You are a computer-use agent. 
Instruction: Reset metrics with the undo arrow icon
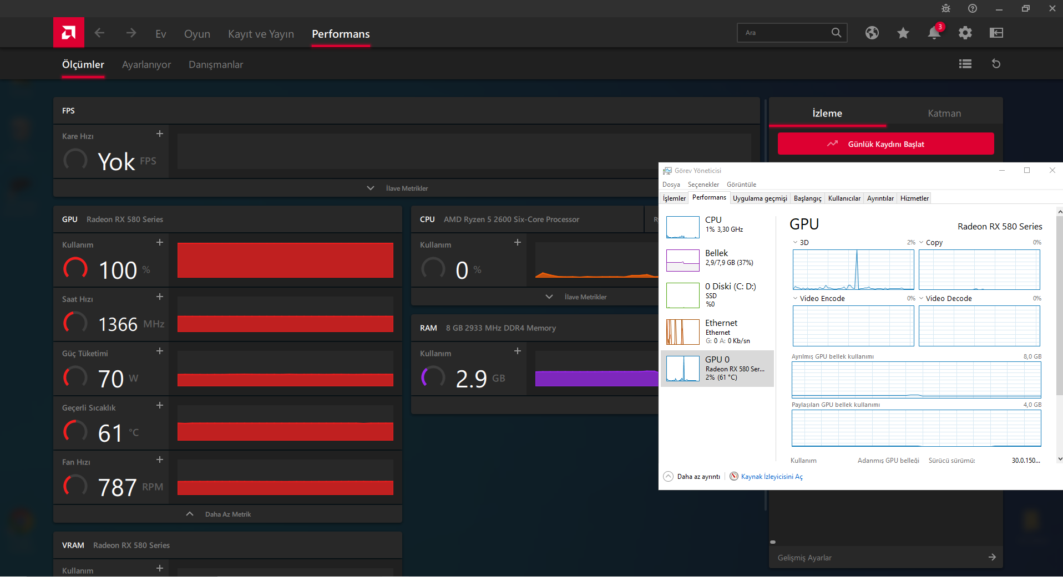pyautogui.click(x=996, y=64)
